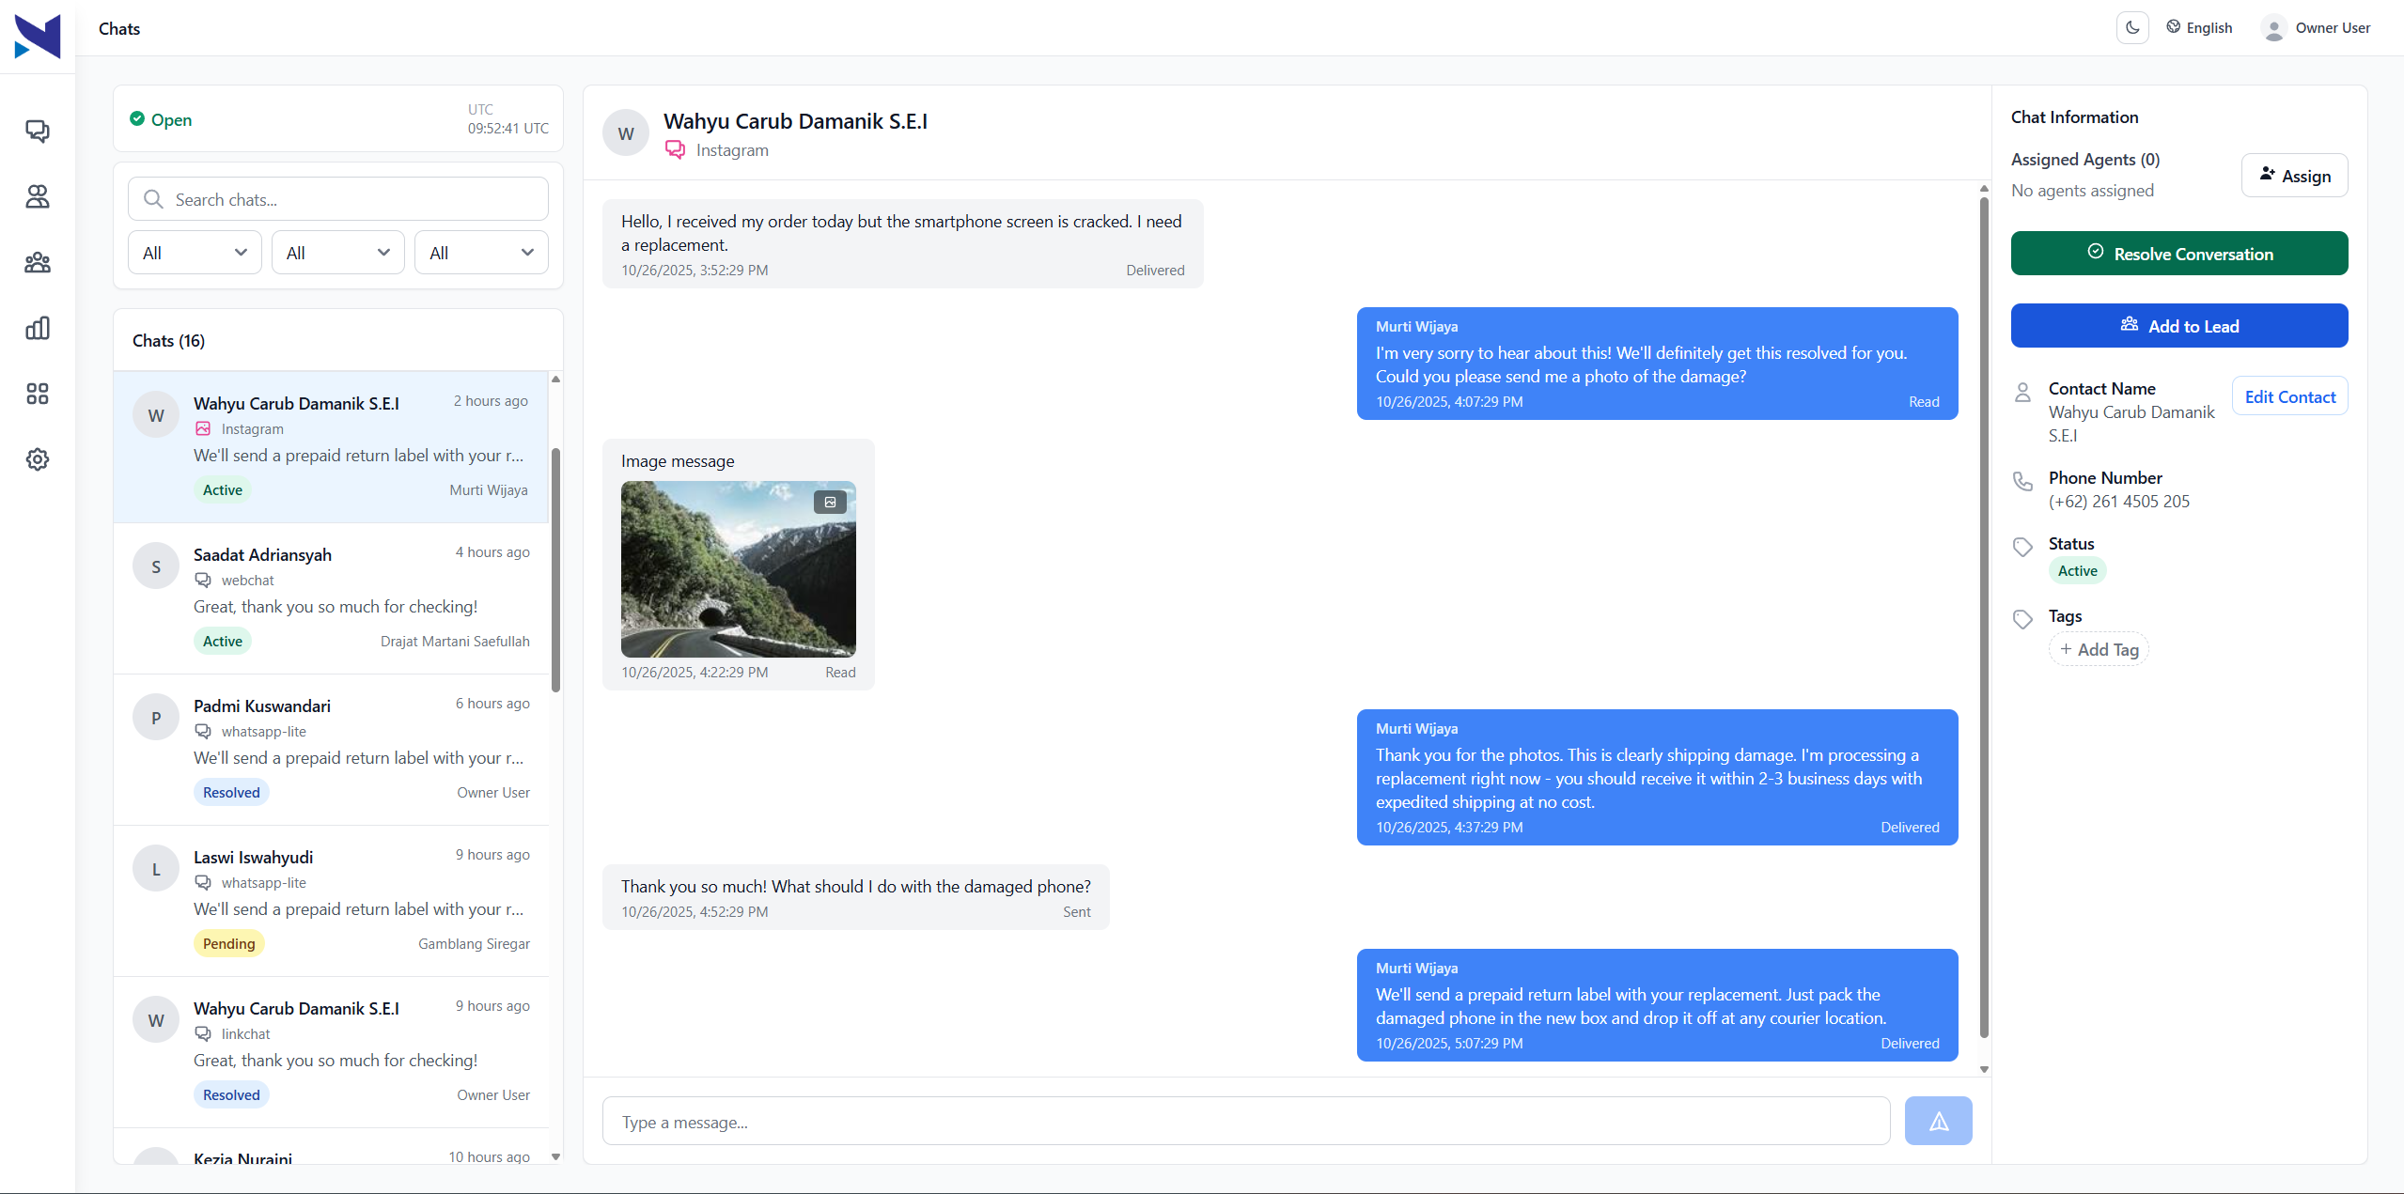
Task: Click the message pane scrollbar down arrow
Action: pyautogui.click(x=1984, y=1069)
